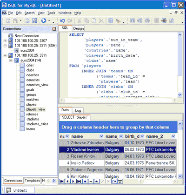The image size is (186, 195).
Task: Select the clubs table in tree
Action: click(x=30, y=70)
